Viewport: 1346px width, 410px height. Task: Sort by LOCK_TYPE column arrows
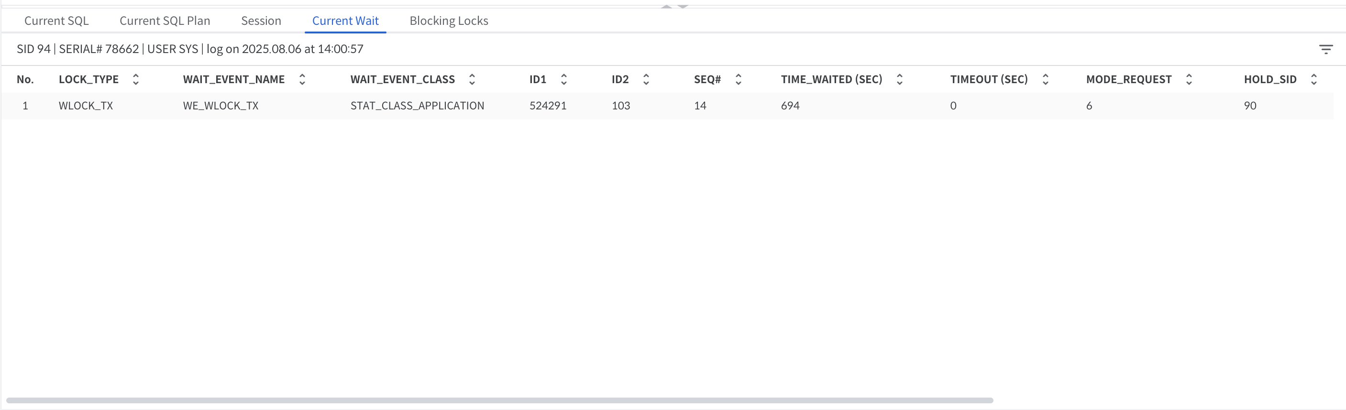(136, 79)
